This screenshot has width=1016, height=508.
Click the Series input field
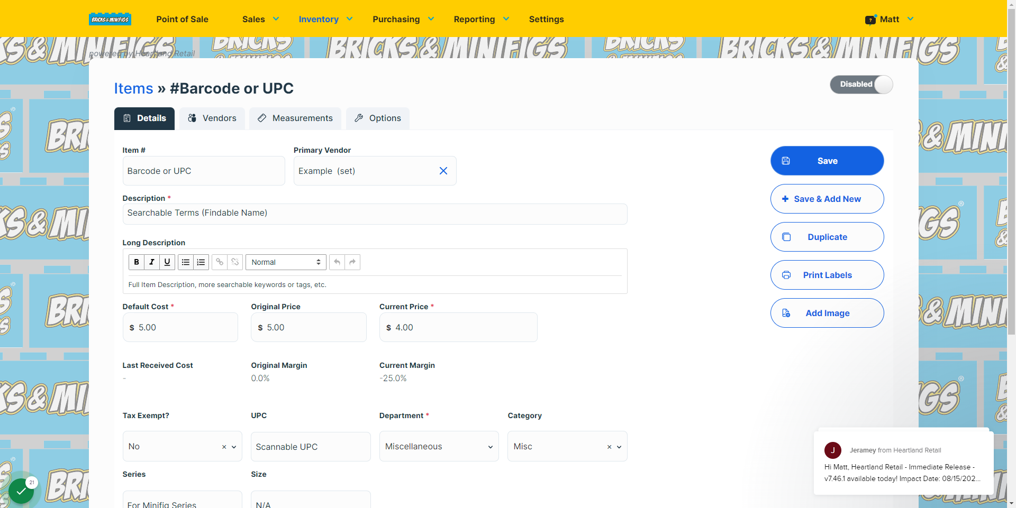(182, 500)
